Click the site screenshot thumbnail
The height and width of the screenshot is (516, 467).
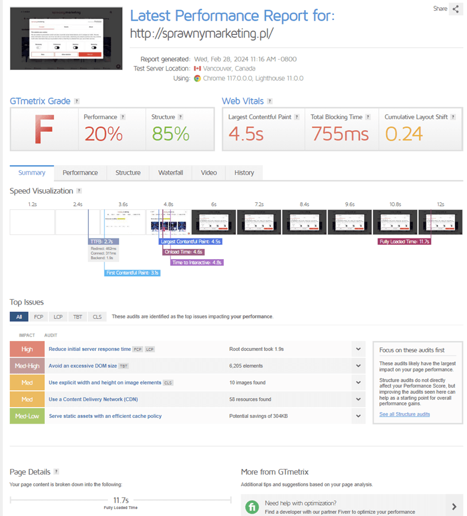click(x=66, y=38)
